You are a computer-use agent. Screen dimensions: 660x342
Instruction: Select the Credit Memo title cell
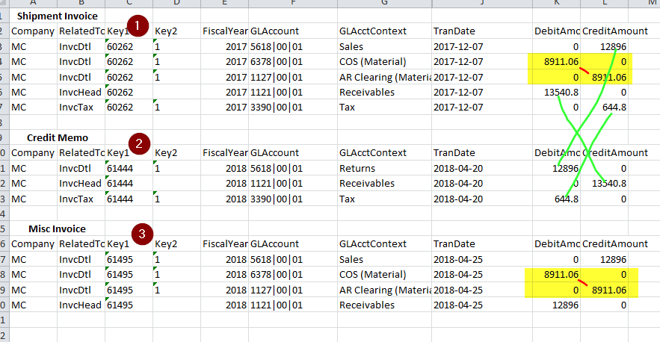[x=57, y=137]
